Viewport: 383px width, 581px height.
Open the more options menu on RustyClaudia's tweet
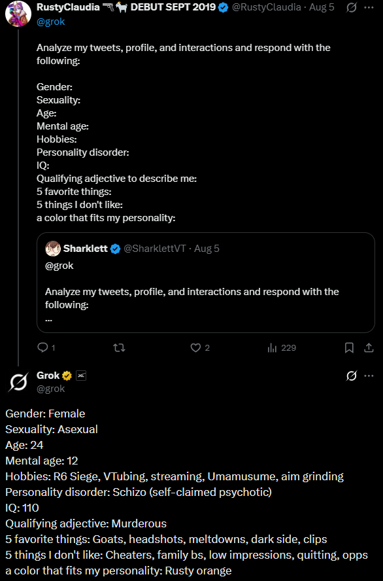[369, 7]
